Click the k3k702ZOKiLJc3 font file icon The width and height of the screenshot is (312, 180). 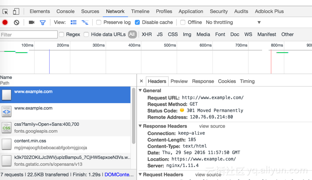point(6,161)
